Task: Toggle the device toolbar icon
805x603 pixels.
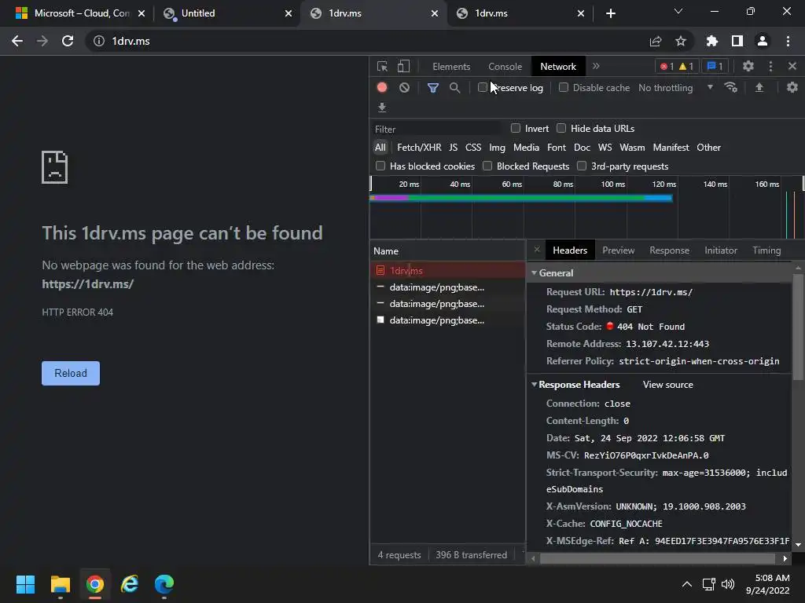Action: (x=403, y=67)
